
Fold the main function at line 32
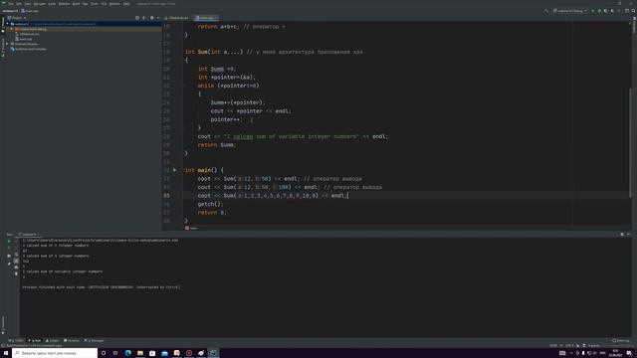pos(183,170)
